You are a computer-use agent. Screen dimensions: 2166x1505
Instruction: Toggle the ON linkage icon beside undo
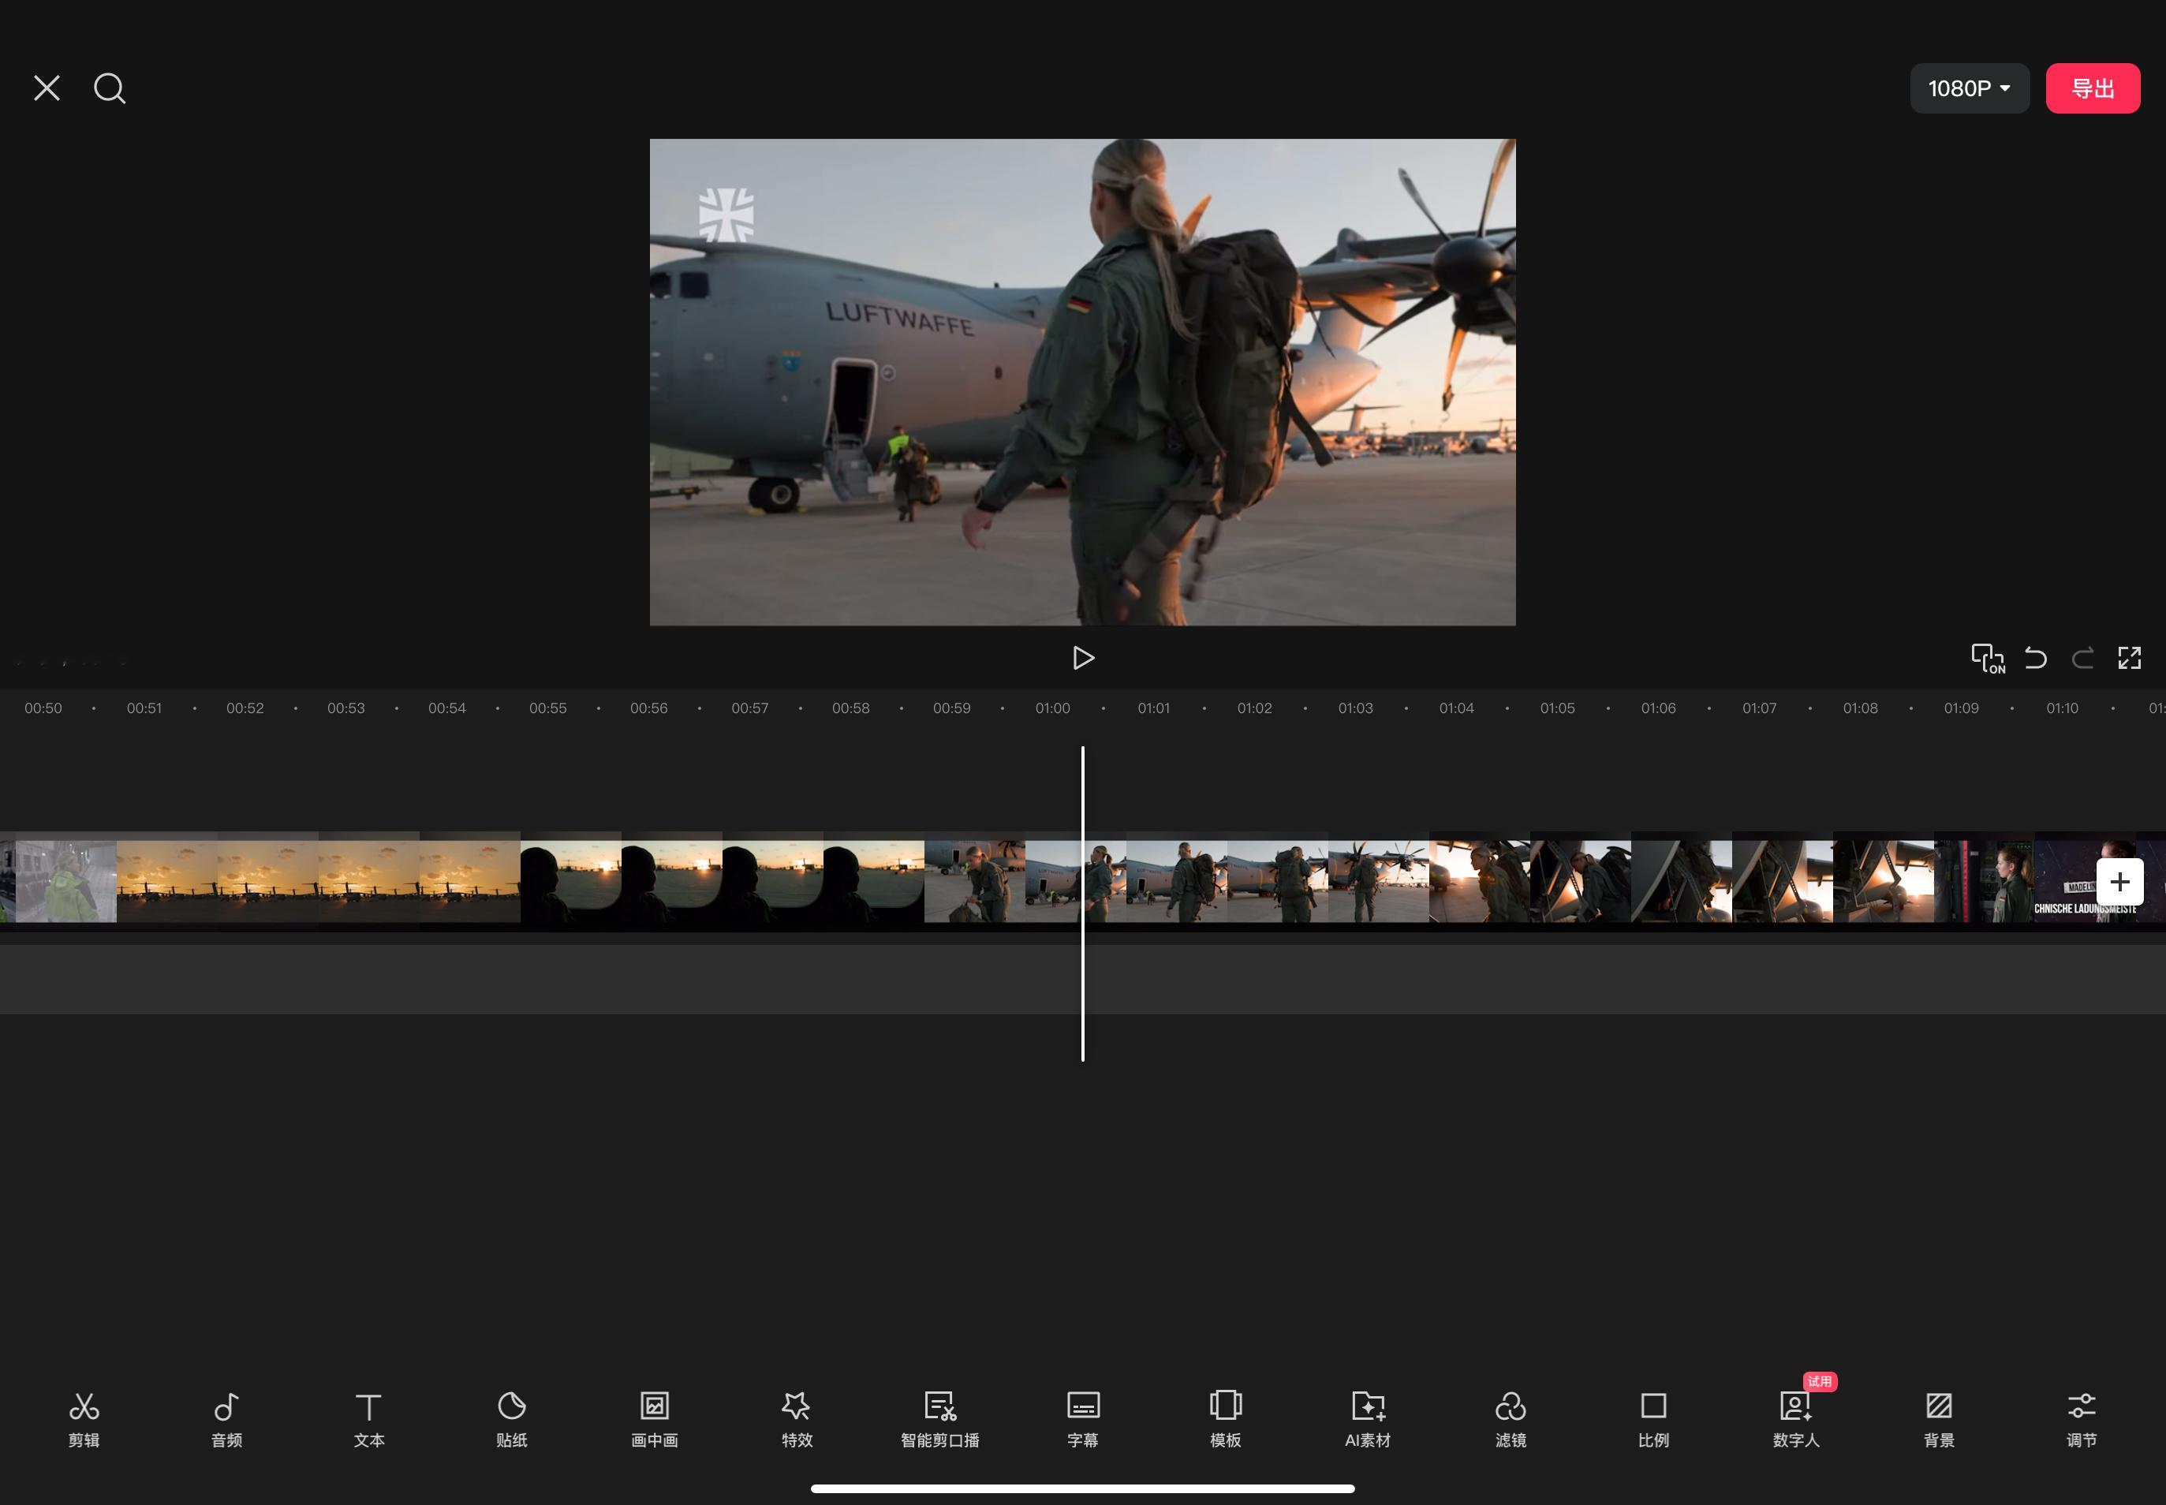point(1988,658)
